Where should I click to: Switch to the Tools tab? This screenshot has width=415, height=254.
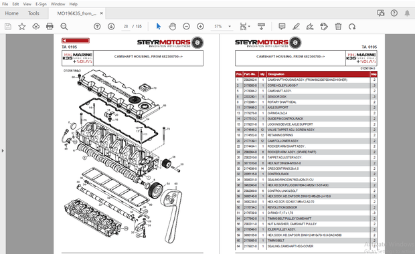[33, 13]
